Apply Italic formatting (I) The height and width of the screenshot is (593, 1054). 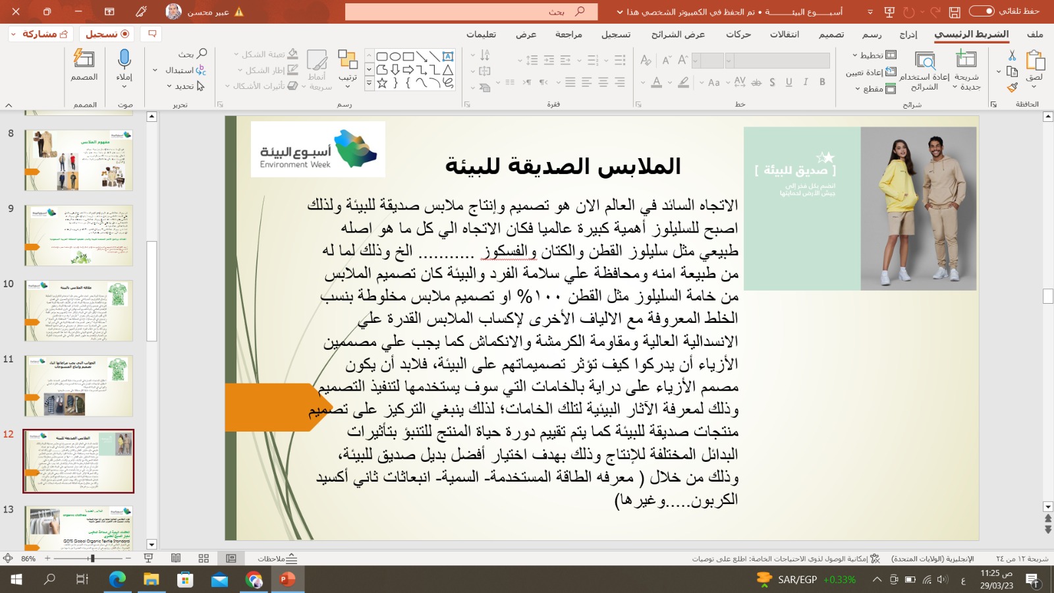pyautogui.click(x=805, y=82)
